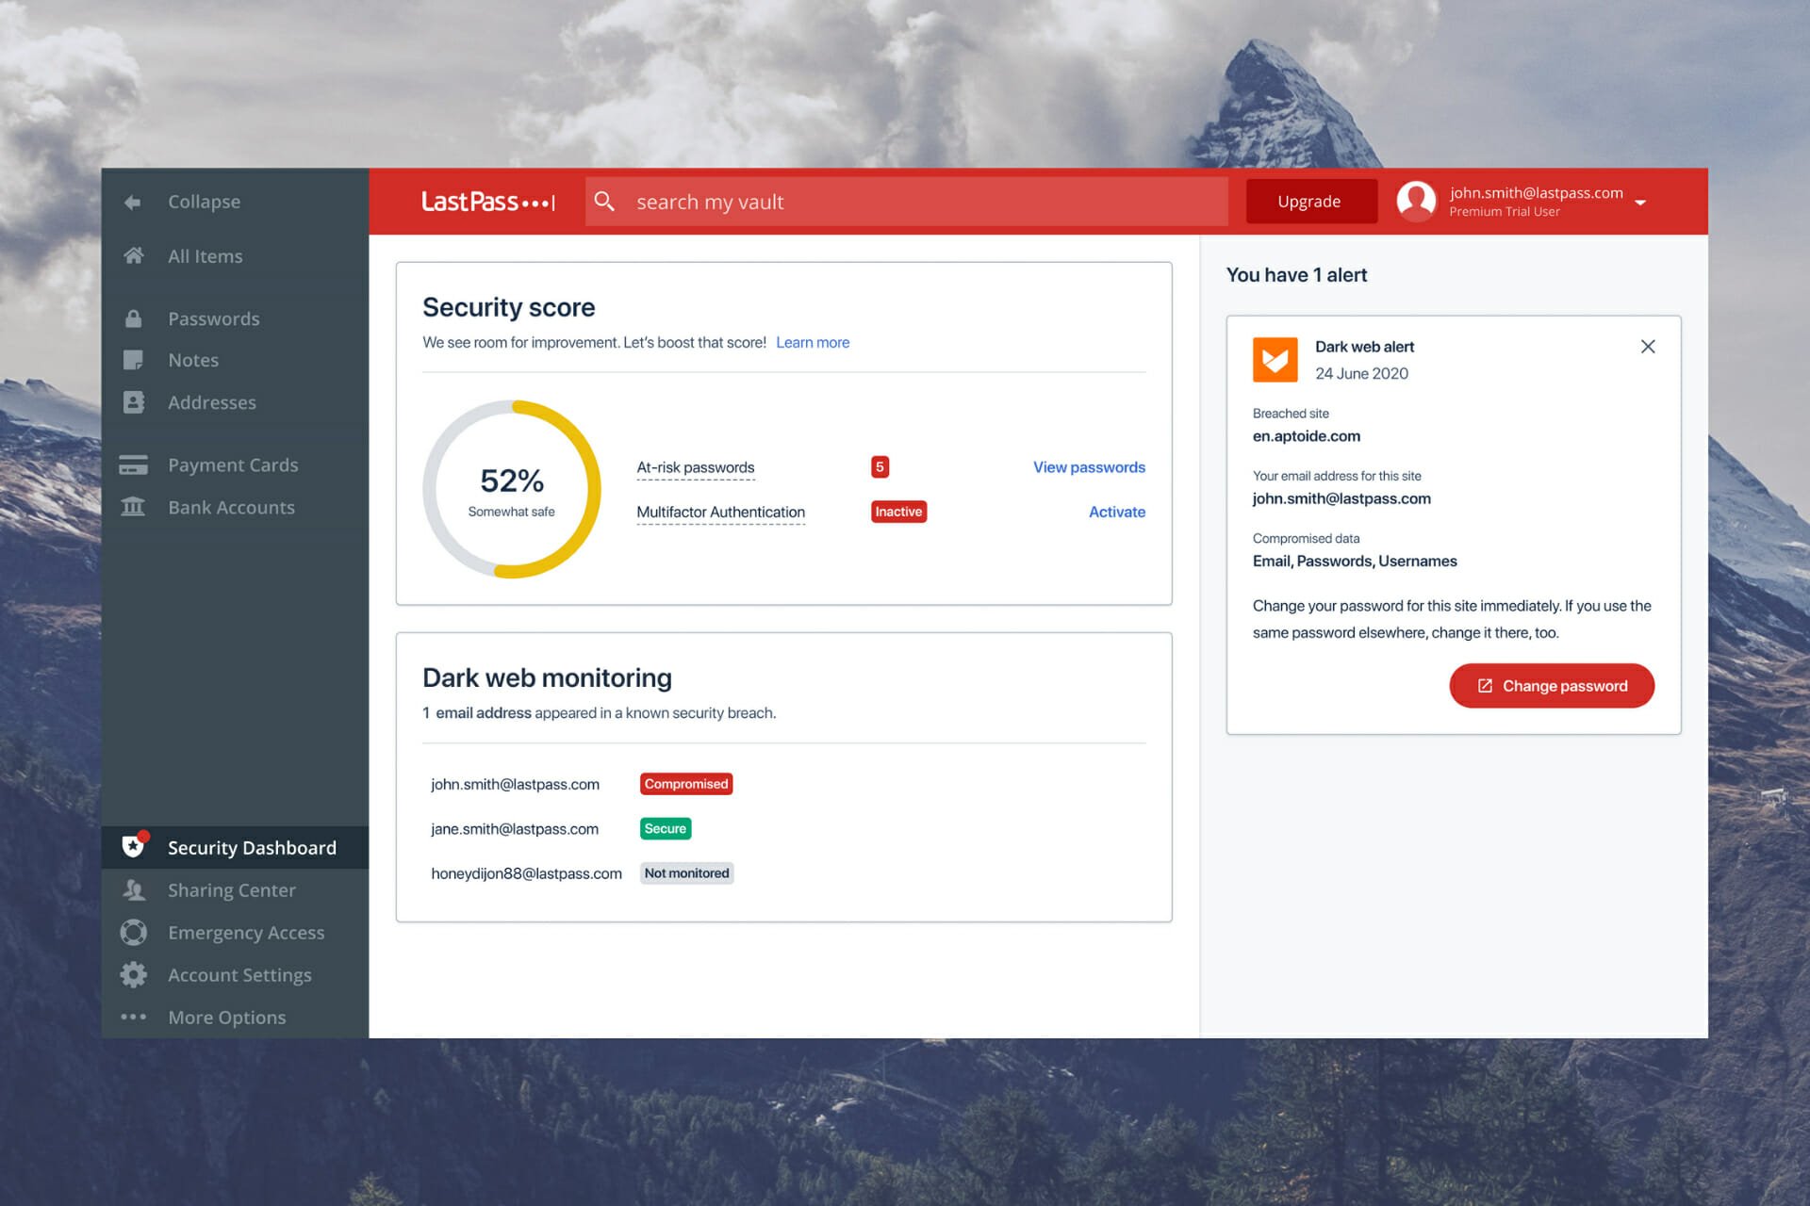Click the 24 June 2020 alert date
Viewport: 1810px width, 1206px height.
(1361, 373)
